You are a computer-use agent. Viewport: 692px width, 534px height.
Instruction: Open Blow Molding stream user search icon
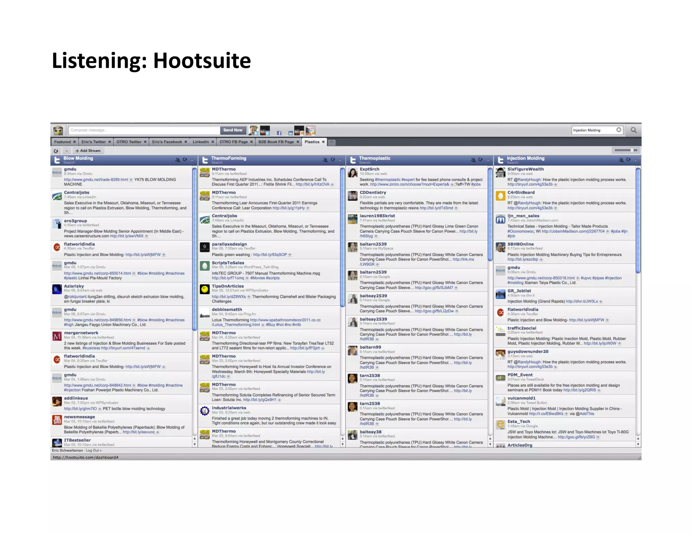pyautogui.click(x=177, y=160)
